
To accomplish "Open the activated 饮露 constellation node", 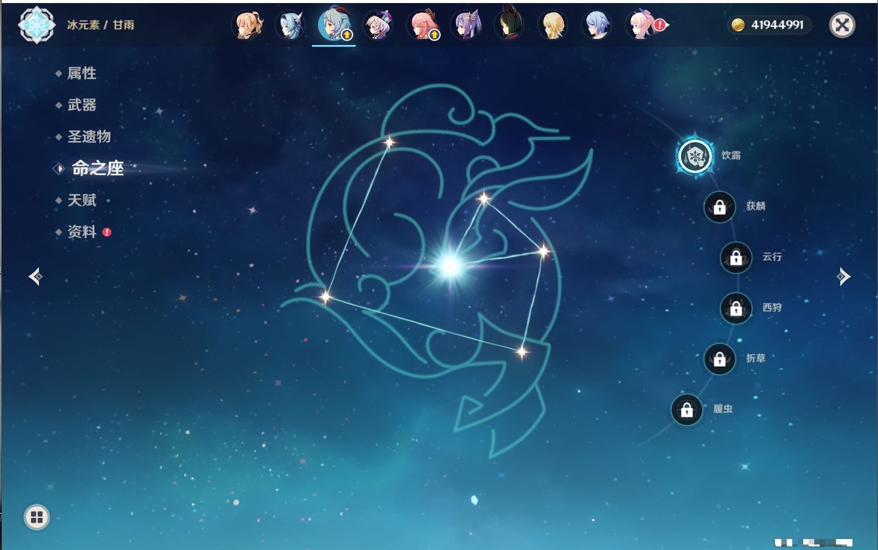I will [695, 156].
